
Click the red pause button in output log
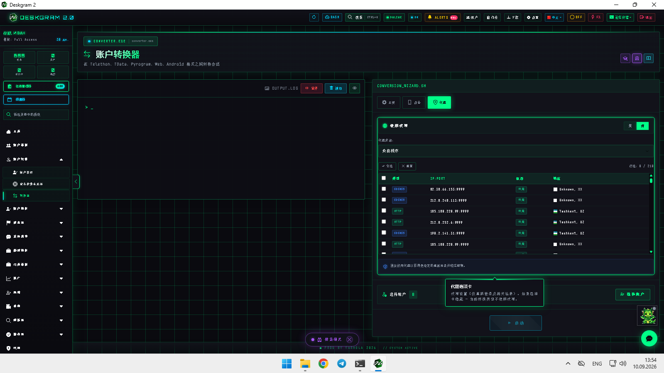(x=311, y=88)
